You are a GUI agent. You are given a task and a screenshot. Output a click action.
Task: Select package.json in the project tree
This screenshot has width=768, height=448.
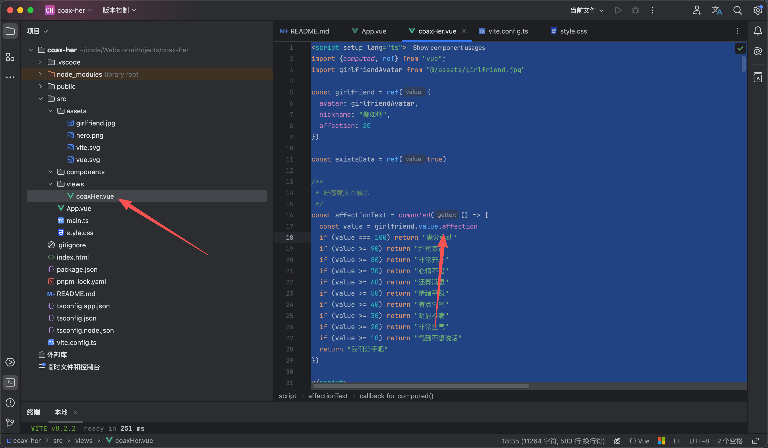(x=77, y=269)
